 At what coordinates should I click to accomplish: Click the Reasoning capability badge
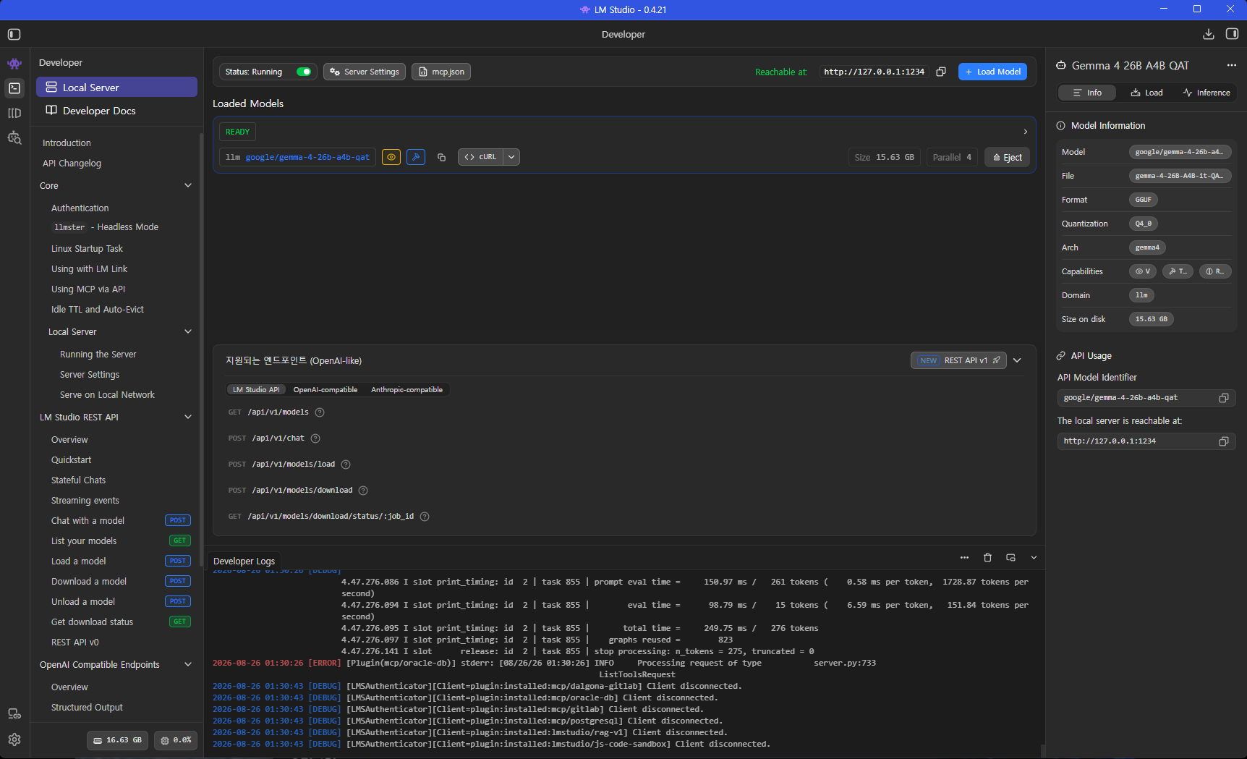click(x=1215, y=271)
